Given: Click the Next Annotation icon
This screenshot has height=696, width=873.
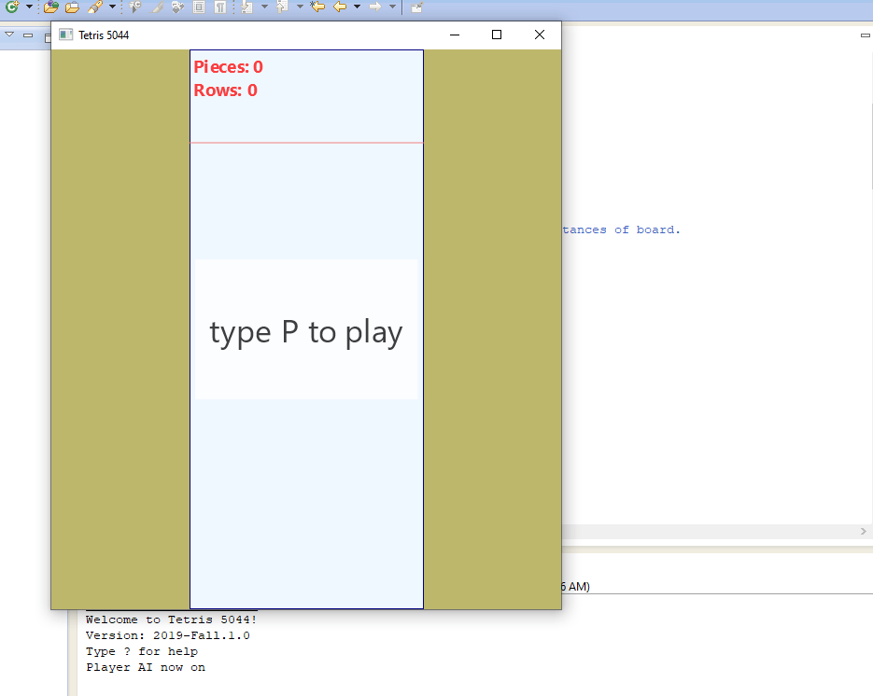Looking at the screenshot, I should [x=247, y=7].
